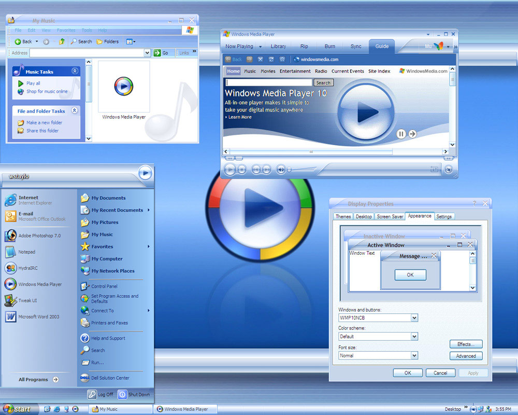Viewport: 518px width, 415px height.
Task: Expand My Recent Documents submenu
Action: [x=149, y=210]
